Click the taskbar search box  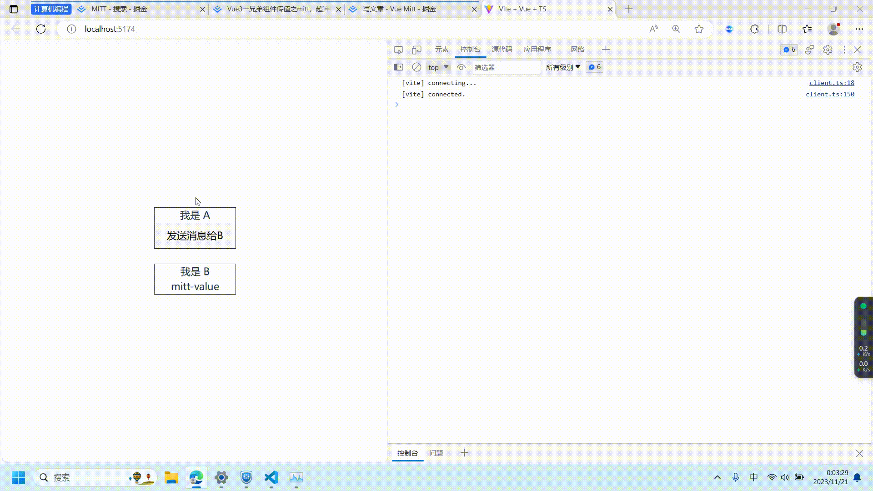95,477
